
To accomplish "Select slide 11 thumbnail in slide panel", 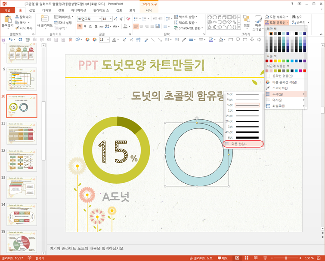I will click(22, 133).
